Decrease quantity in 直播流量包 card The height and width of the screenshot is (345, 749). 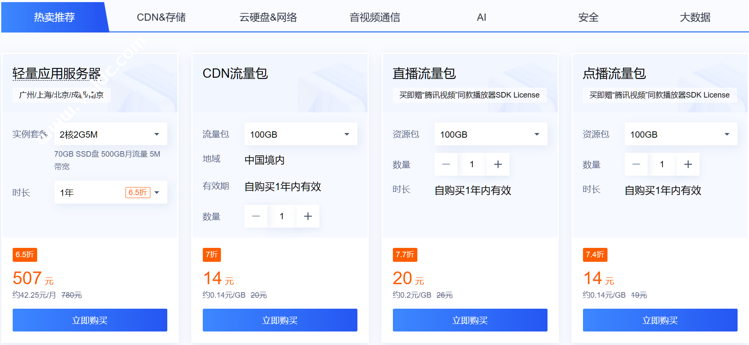(x=446, y=164)
